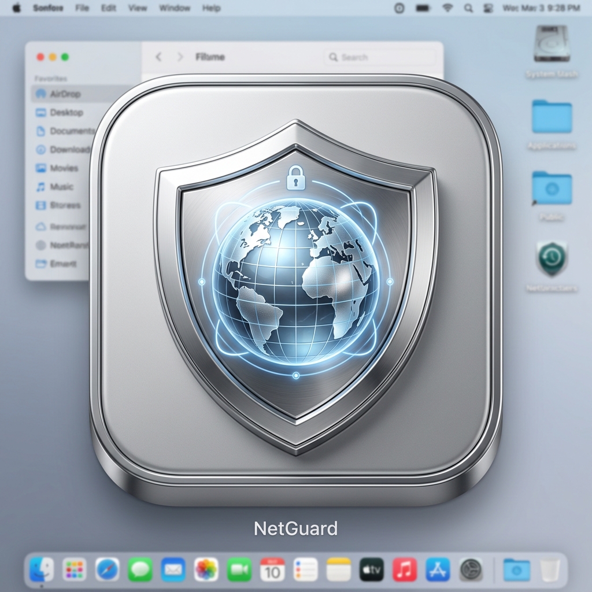Click the Wi-Fi icon in the menu bar
The width and height of the screenshot is (592, 592).
pyautogui.click(x=447, y=8)
